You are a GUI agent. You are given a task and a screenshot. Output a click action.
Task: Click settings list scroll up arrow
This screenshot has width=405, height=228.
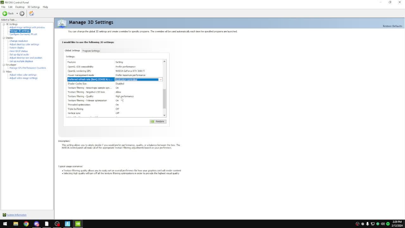click(x=164, y=61)
